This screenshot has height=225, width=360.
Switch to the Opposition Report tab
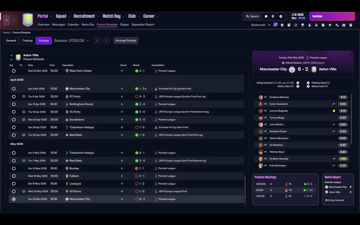point(143,24)
